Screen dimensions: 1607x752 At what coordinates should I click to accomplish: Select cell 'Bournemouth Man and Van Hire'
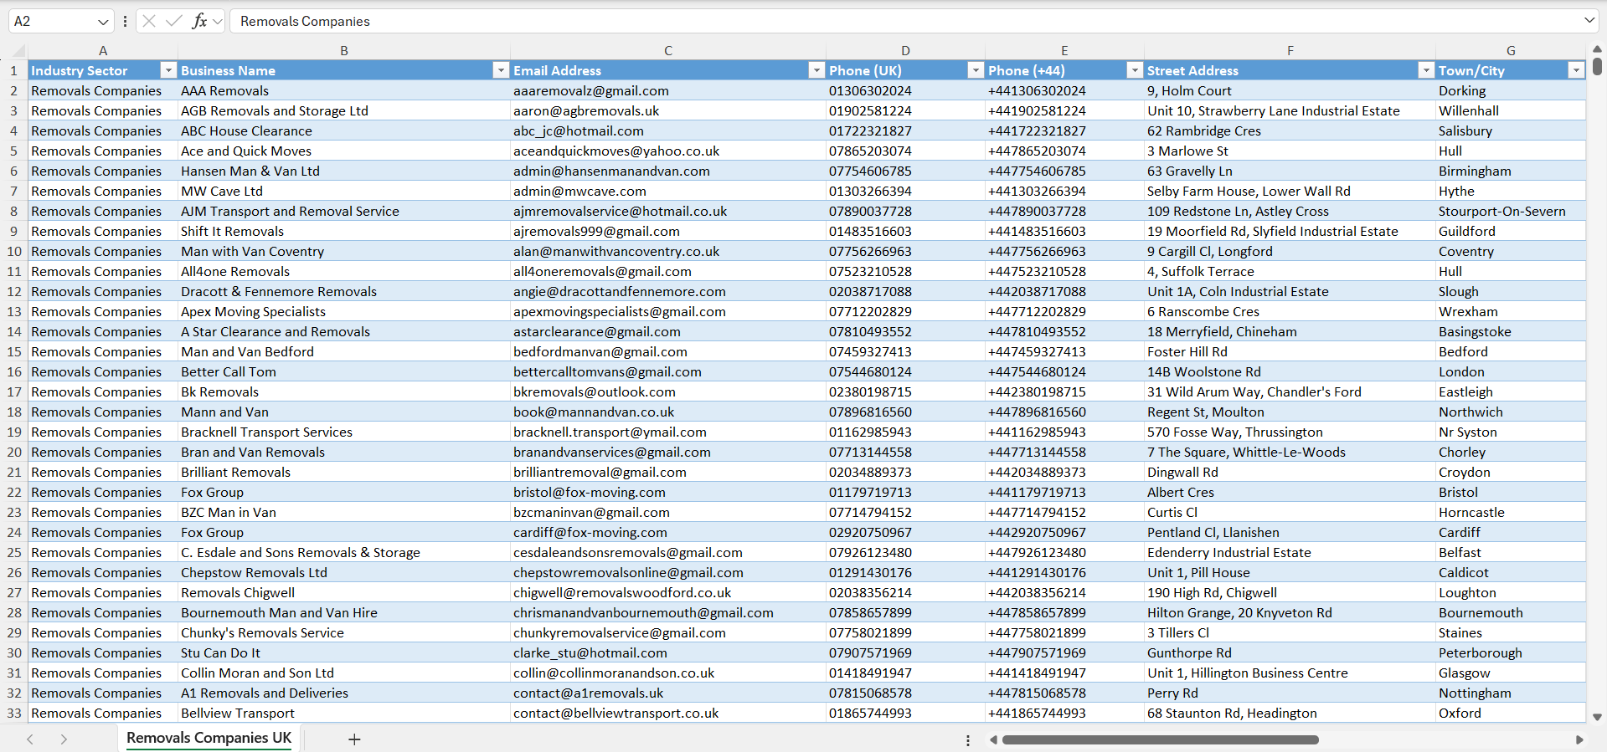click(344, 612)
